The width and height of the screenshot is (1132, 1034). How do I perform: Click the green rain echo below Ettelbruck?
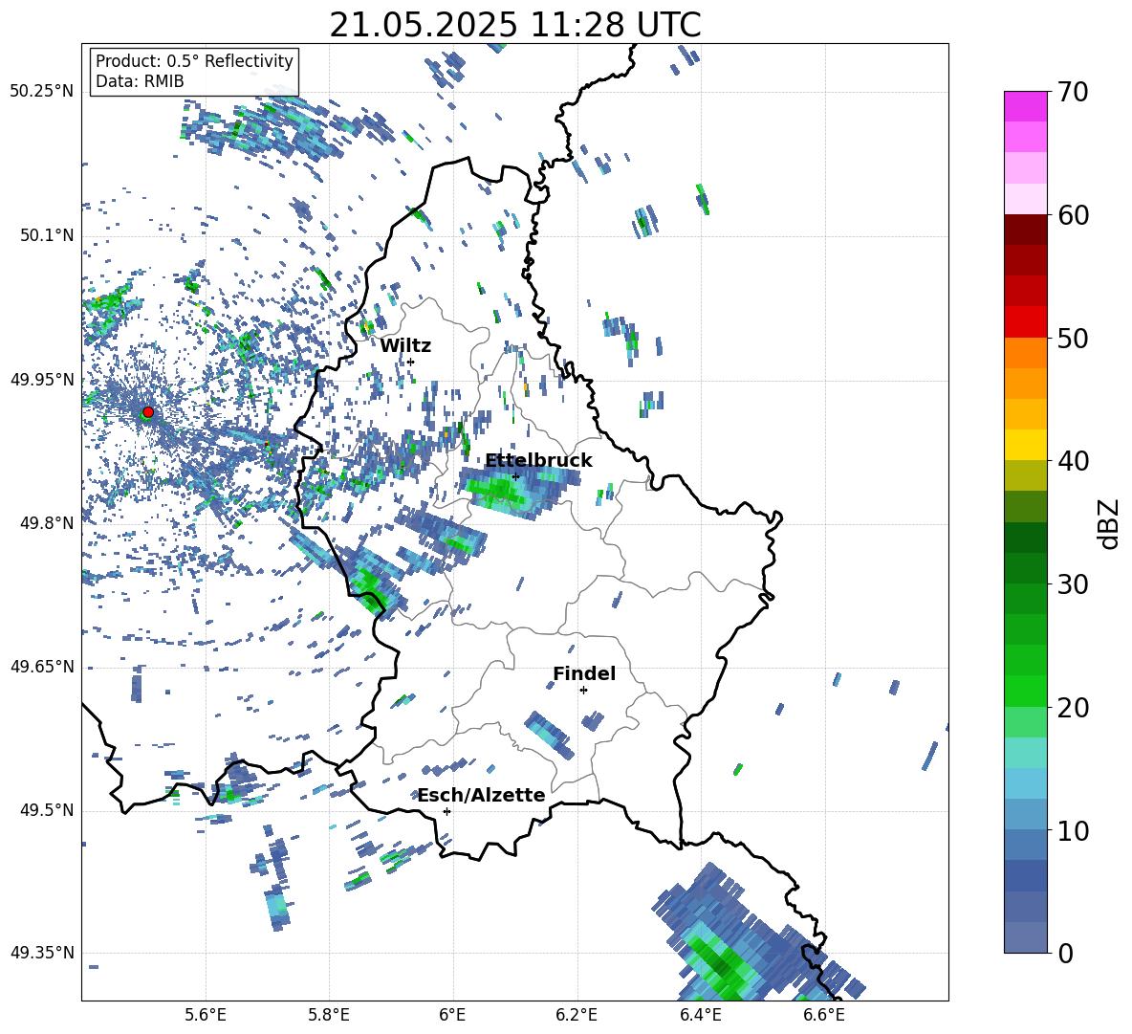coord(498,492)
